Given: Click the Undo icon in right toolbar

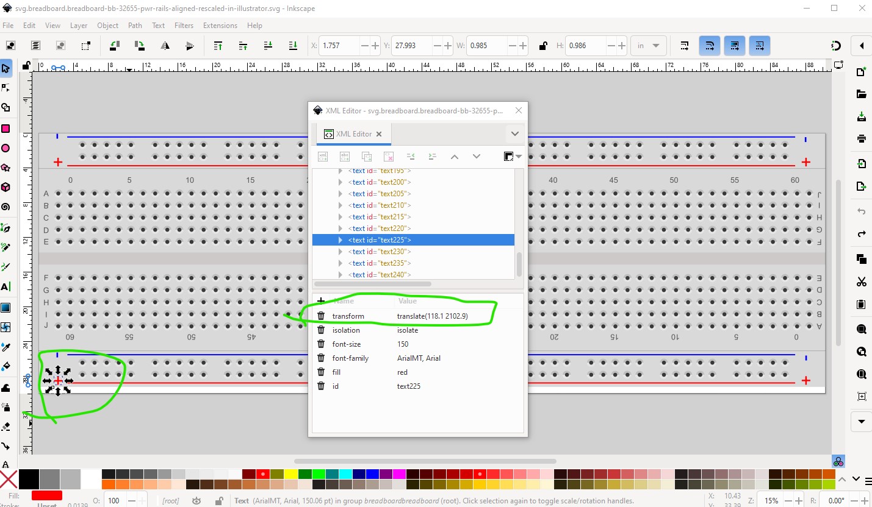Looking at the screenshot, I should coord(862,211).
